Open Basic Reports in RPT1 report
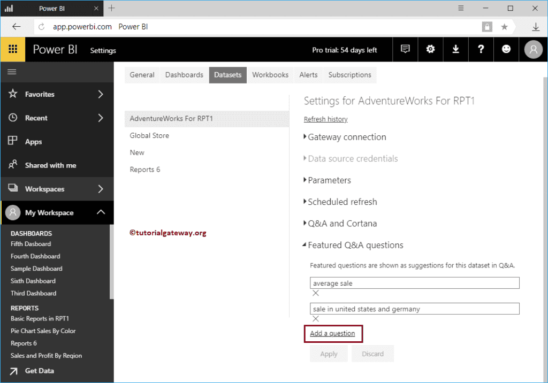This screenshot has width=548, height=383. click(40, 318)
